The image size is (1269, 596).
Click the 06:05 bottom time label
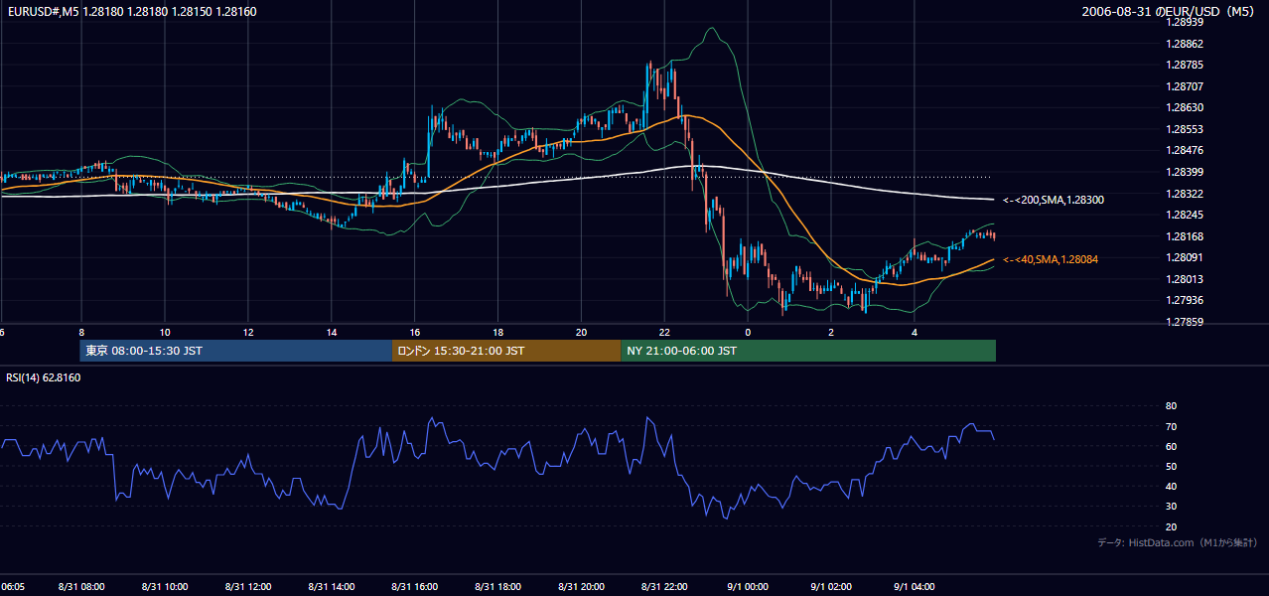(x=13, y=587)
